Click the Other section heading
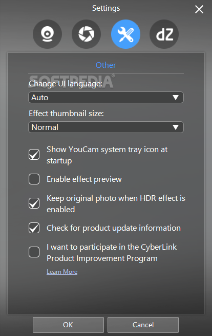 coord(105,65)
